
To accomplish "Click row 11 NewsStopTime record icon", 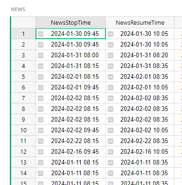I will pos(41,141).
